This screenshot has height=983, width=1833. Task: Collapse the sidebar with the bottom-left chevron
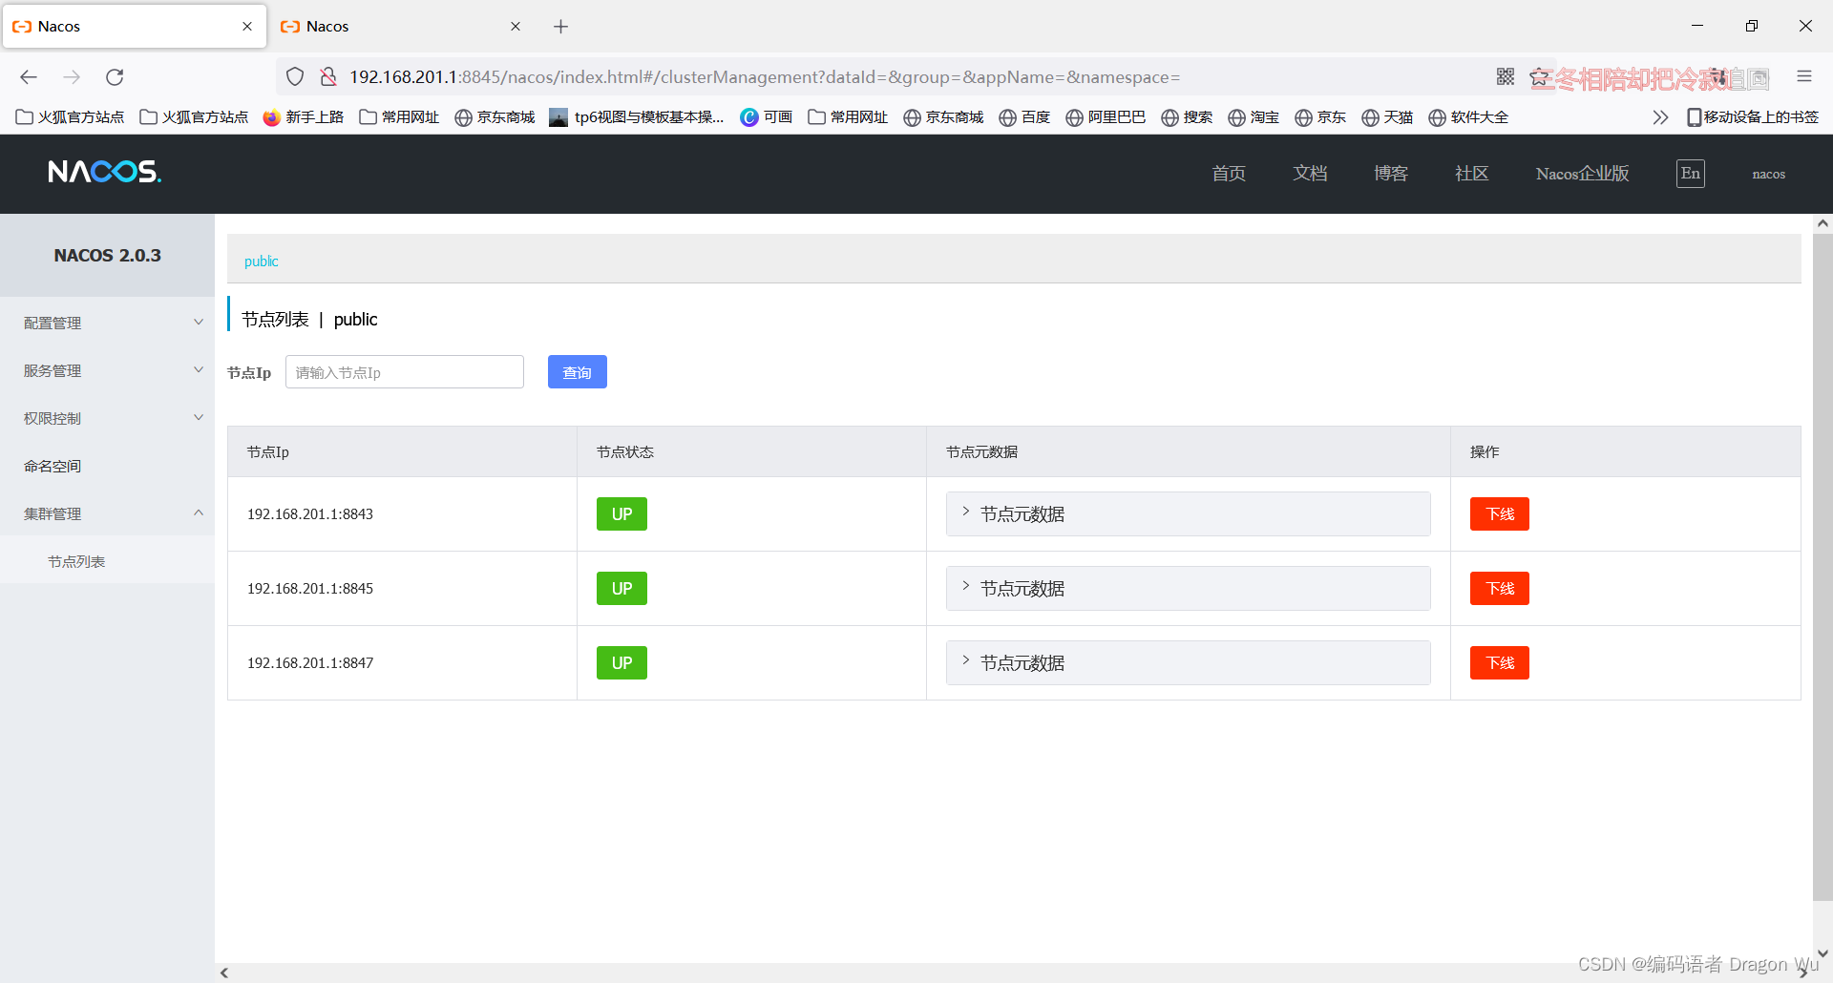point(224,973)
